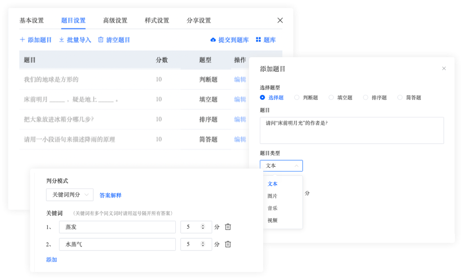Image resolution: width=463 pixels, height=280 pixels.
Task: Open the 答案解释 link
Action: point(110,195)
